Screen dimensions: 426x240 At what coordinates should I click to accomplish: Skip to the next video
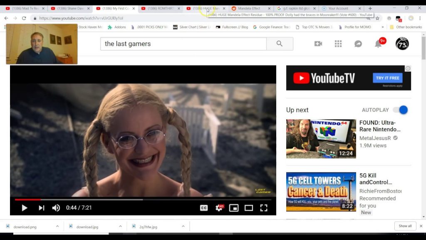[x=41, y=208]
